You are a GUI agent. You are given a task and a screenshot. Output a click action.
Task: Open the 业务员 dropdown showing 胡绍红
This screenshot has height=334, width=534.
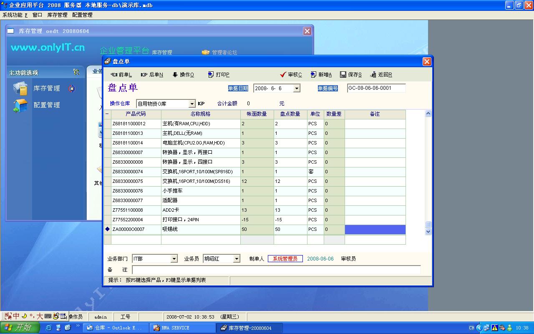237,259
